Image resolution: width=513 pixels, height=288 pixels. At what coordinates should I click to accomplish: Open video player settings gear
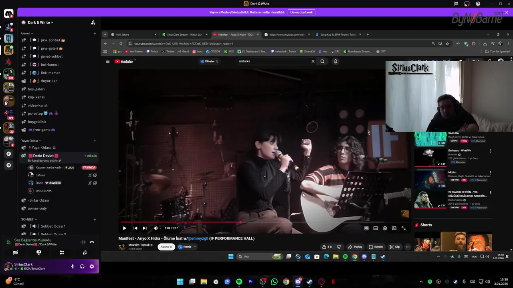point(385,228)
